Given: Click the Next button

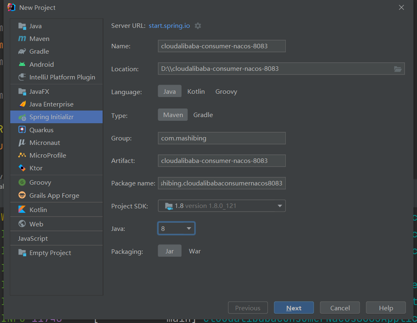Looking at the screenshot, I should point(294,308).
